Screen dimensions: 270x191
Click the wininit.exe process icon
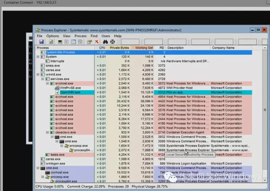click(43, 74)
